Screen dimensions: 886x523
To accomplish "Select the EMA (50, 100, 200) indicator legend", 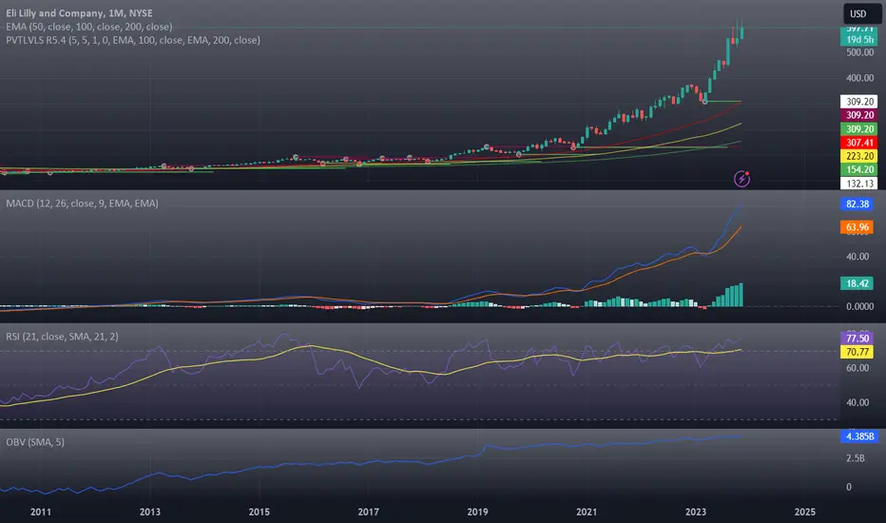I will (89, 27).
